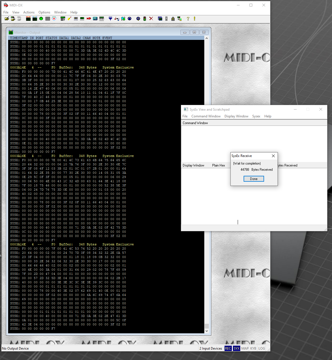The height and width of the screenshot is (360, 332).
Task: Open the control panel slider icon
Action: [x=63, y=19]
